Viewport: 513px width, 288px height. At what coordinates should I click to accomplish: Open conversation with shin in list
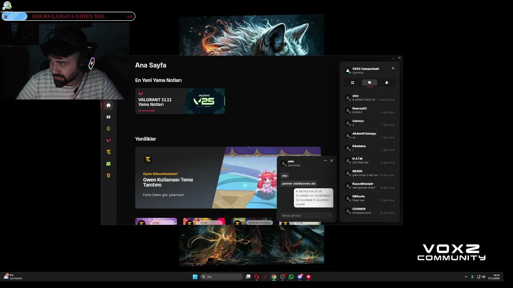[370, 98]
